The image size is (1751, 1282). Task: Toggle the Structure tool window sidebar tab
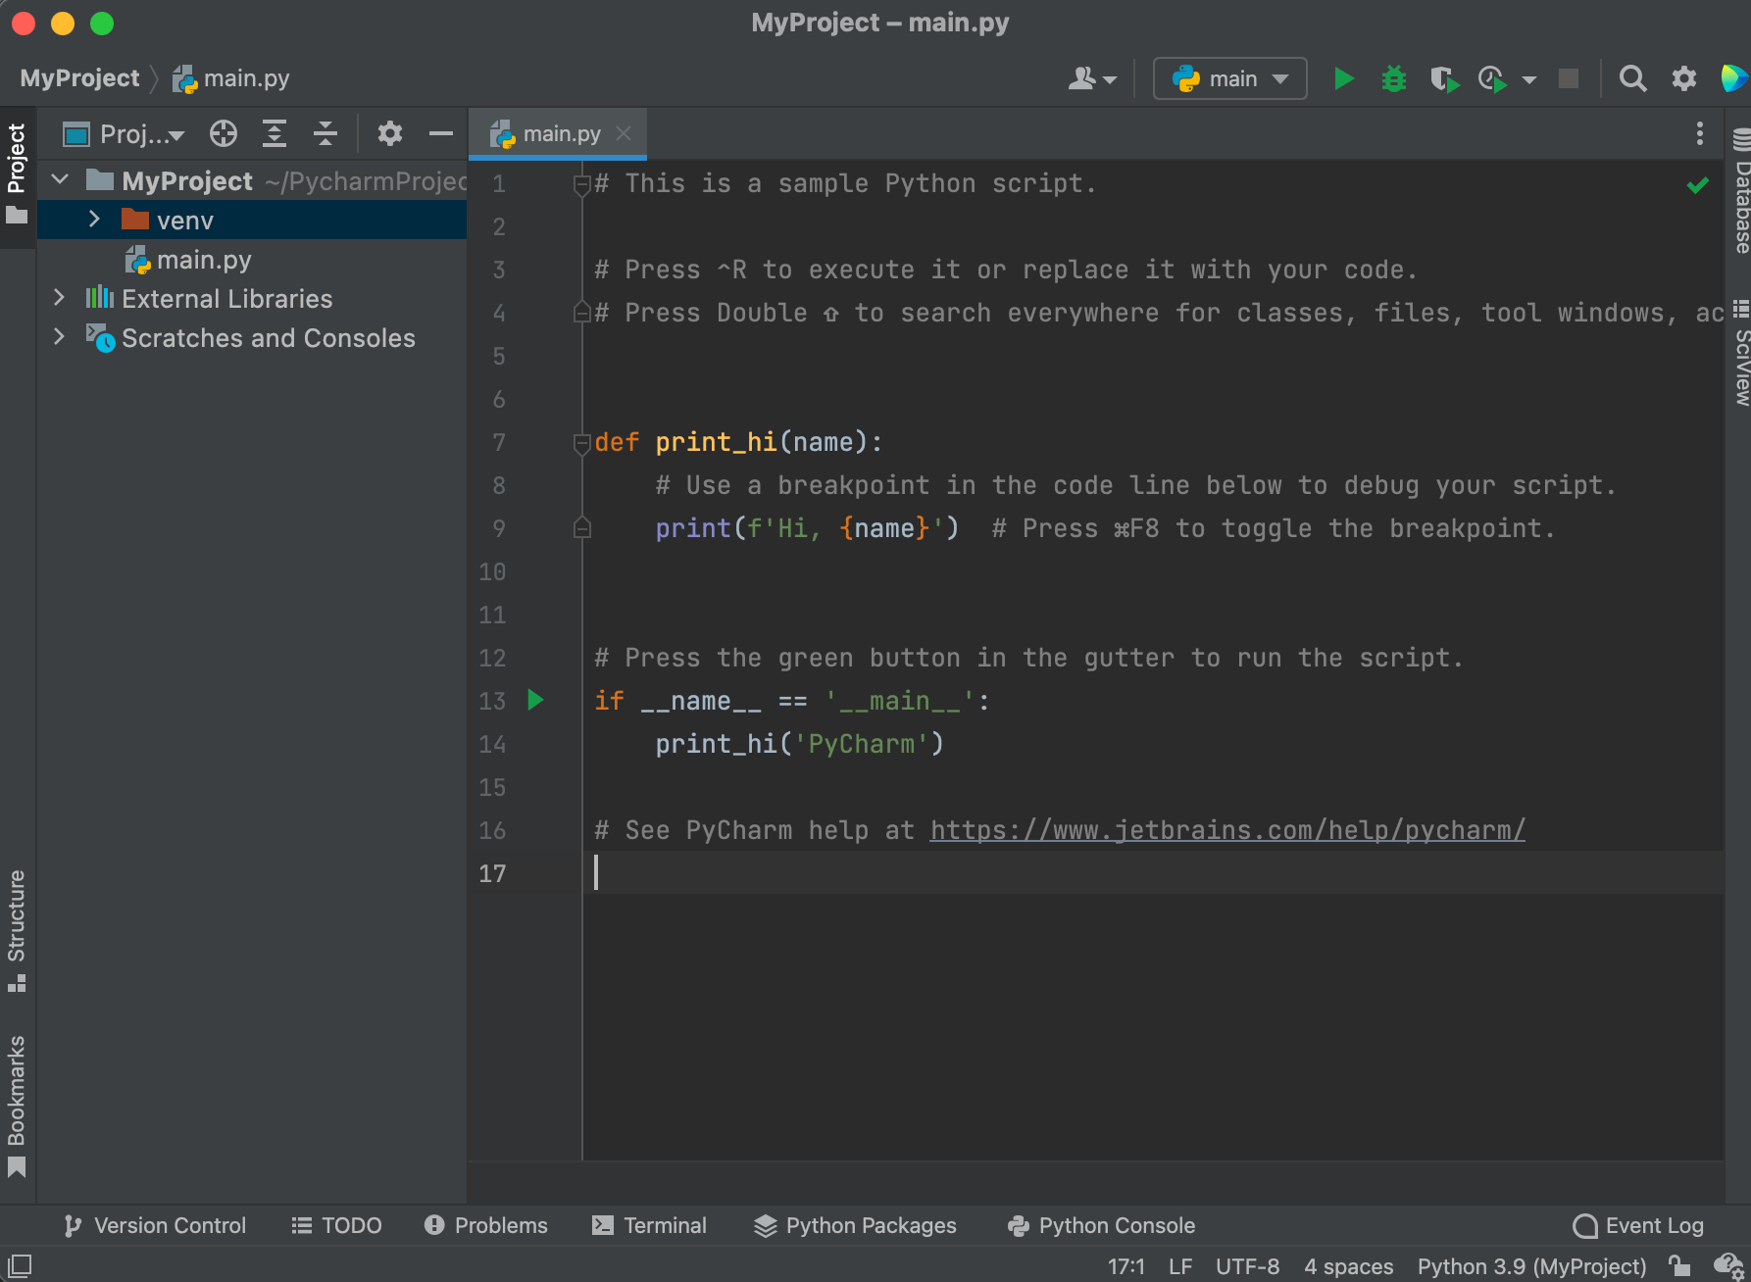pos(17,931)
